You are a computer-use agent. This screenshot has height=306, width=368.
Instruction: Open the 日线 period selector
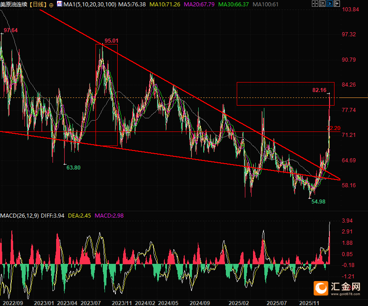click(x=38, y=4)
